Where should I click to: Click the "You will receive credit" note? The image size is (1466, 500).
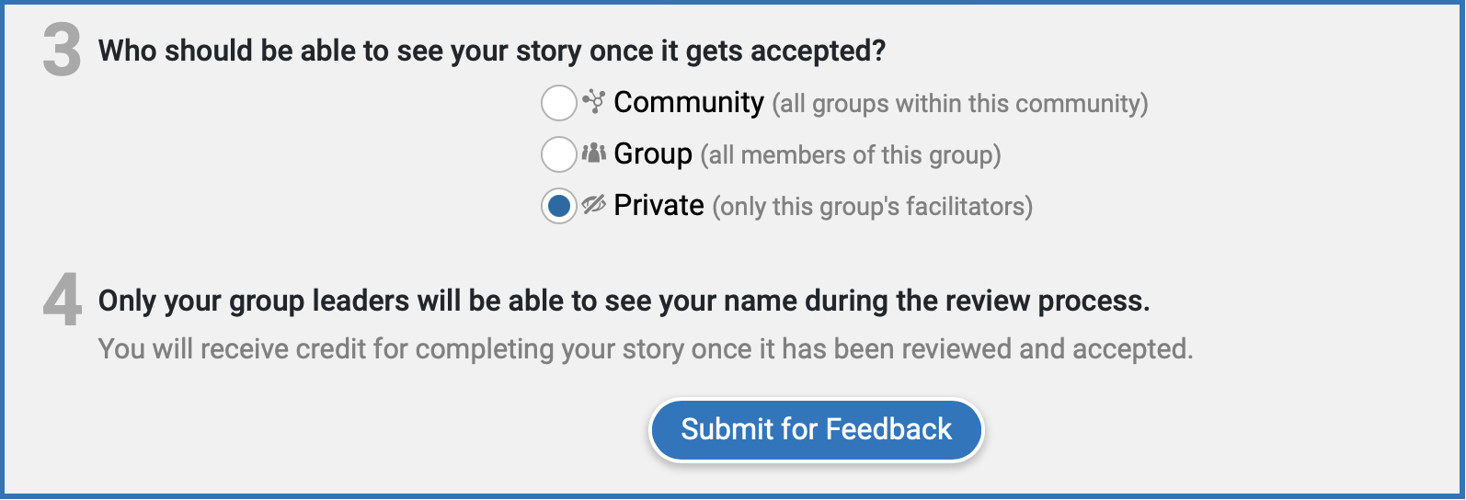645,349
